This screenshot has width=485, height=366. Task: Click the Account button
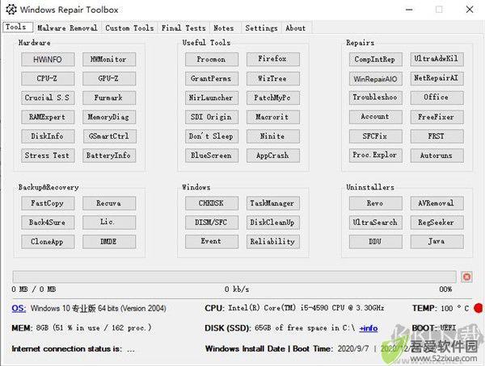[376, 117]
